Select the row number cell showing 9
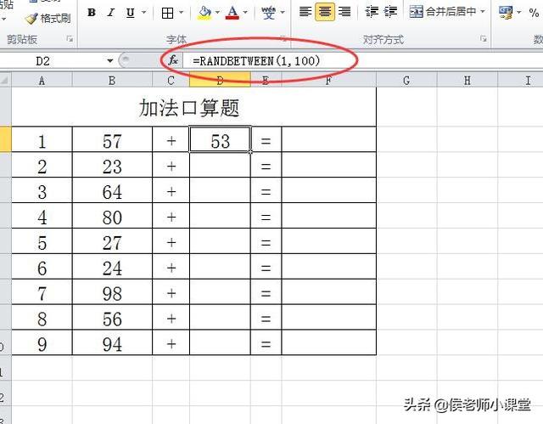The height and width of the screenshot is (424, 543). coord(42,342)
